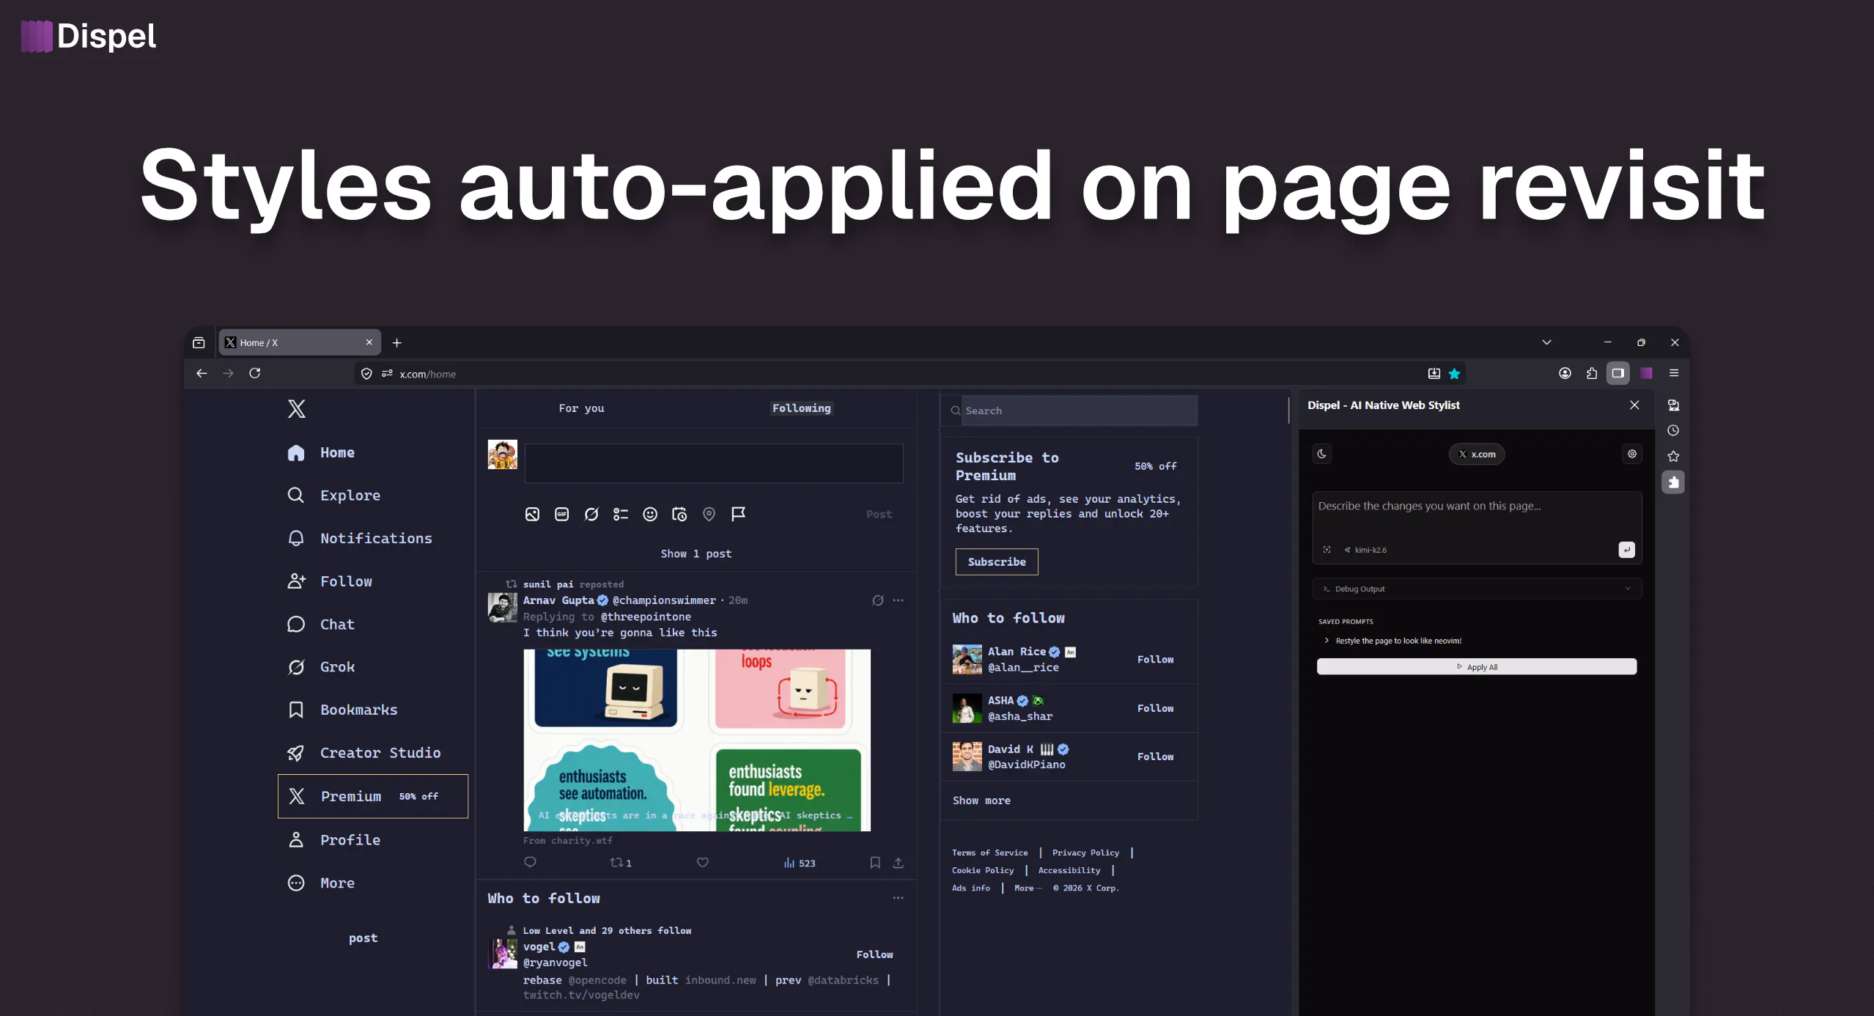Viewport: 1874px width, 1016px height.
Task: Open synced tabs icon in Firefox sidebar
Action: [1673, 405]
